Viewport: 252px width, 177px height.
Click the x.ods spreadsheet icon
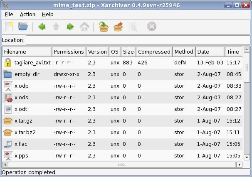[8, 98]
